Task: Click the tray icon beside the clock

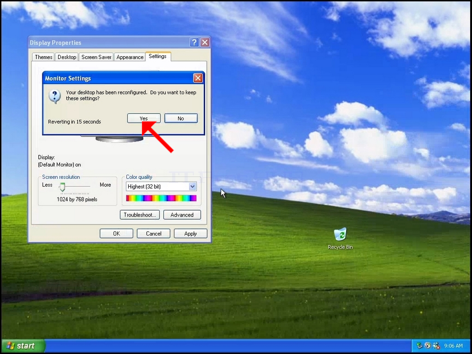Action: click(436, 346)
